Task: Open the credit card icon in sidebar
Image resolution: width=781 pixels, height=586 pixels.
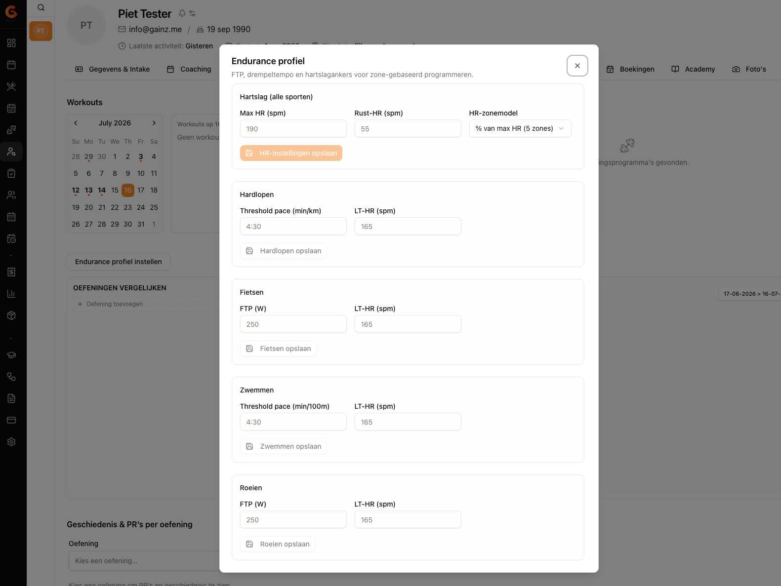Action: click(11, 420)
